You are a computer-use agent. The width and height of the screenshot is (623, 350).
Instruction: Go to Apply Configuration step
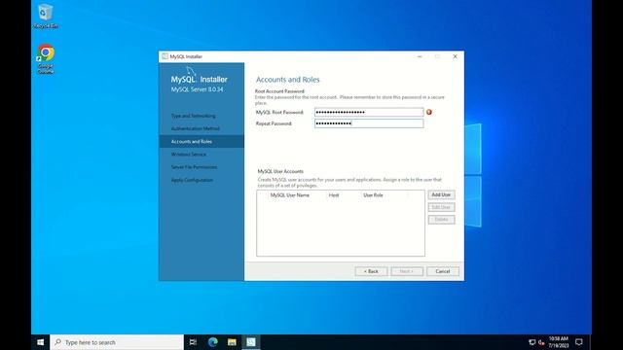click(x=192, y=180)
